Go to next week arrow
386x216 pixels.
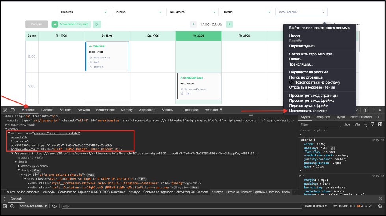point(229,24)
